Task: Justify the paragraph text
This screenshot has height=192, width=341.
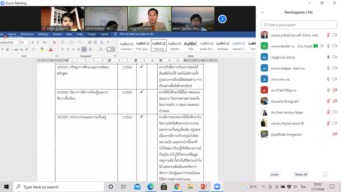Action: 79,49
